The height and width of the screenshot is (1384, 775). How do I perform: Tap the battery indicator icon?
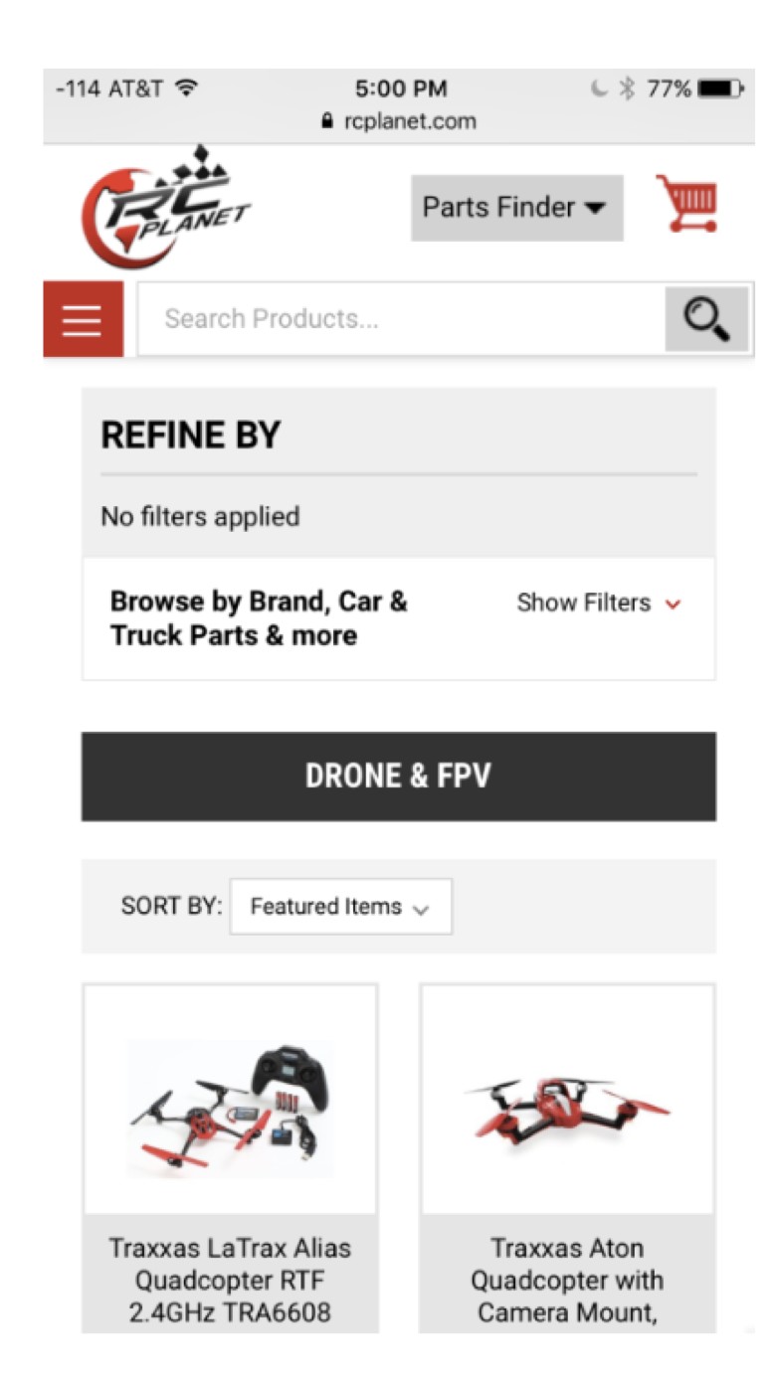click(x=720, y=88)
